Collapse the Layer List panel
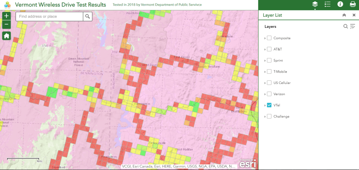359x170 pixels. [x=344, y=15]
